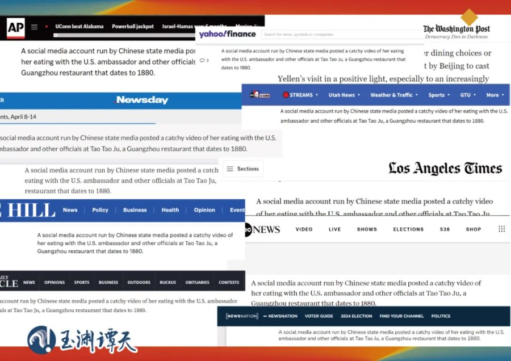
Task: Click the NewsNation logo
Action: [x=242, y=316]
